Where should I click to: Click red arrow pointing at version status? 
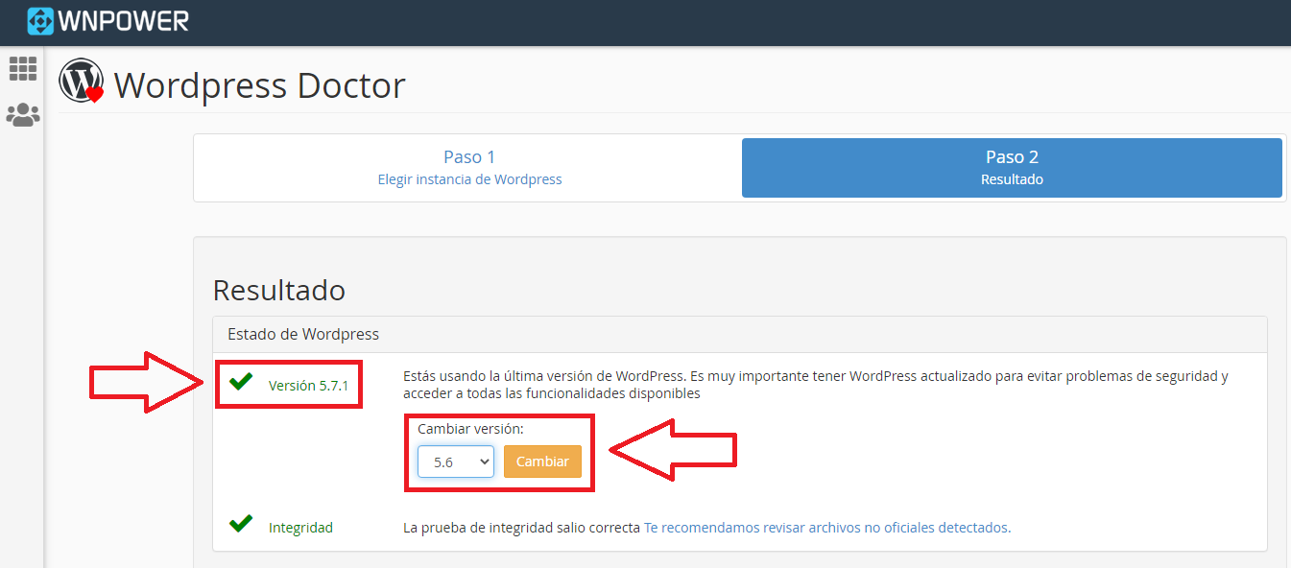click(144, 382)
